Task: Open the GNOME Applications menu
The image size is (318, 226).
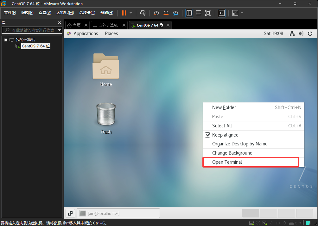Action: 86,34
